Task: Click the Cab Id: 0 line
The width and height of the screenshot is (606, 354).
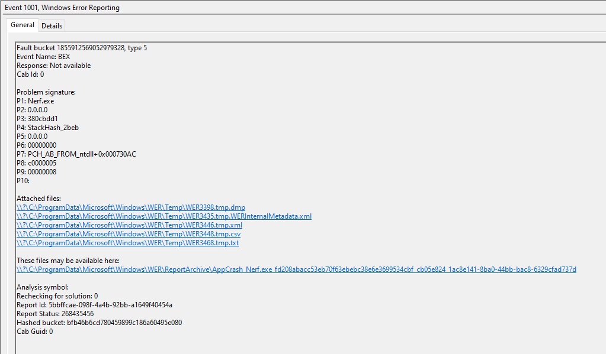Action: click(30, 74)
